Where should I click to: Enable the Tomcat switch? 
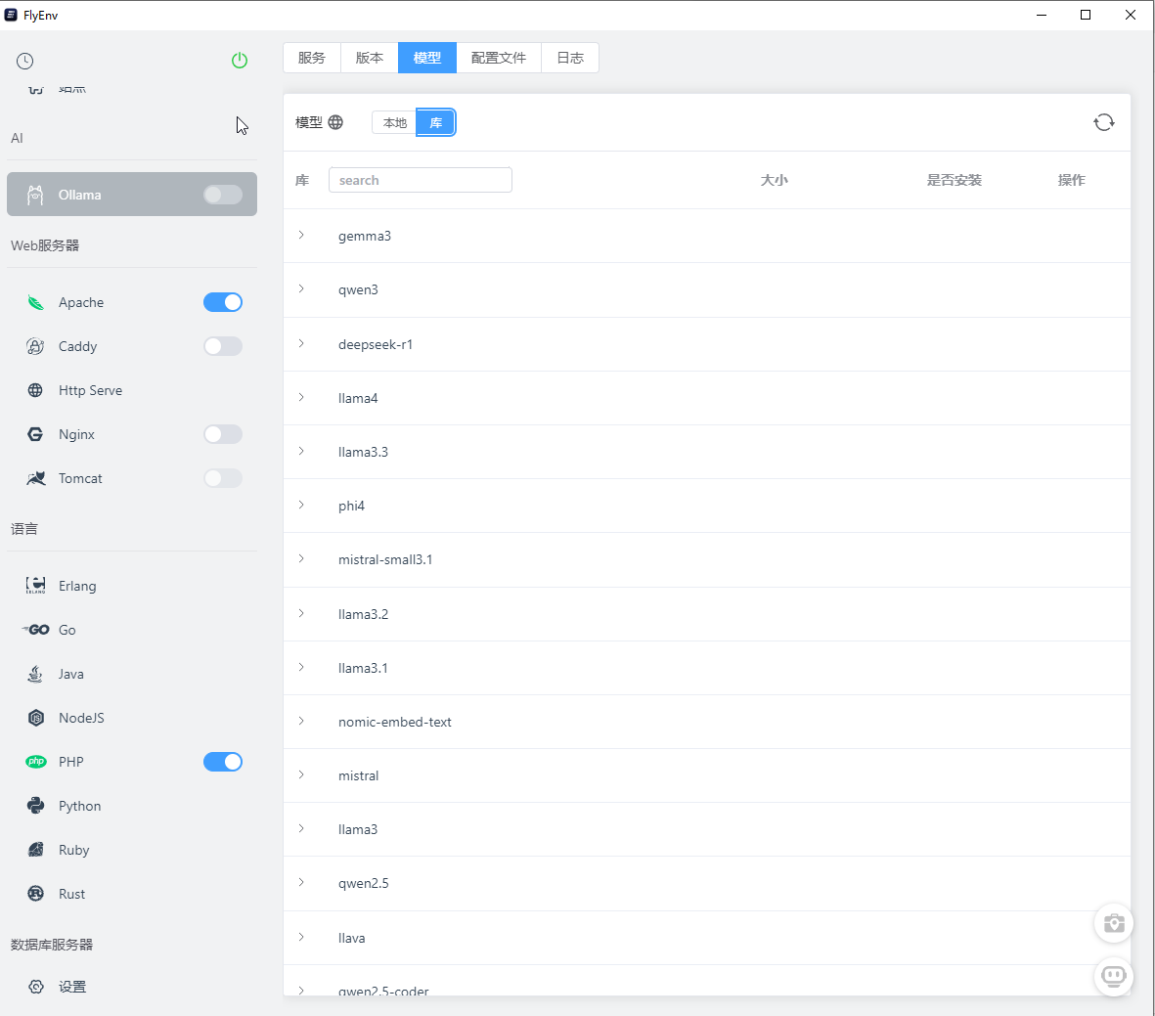point(222,479)
